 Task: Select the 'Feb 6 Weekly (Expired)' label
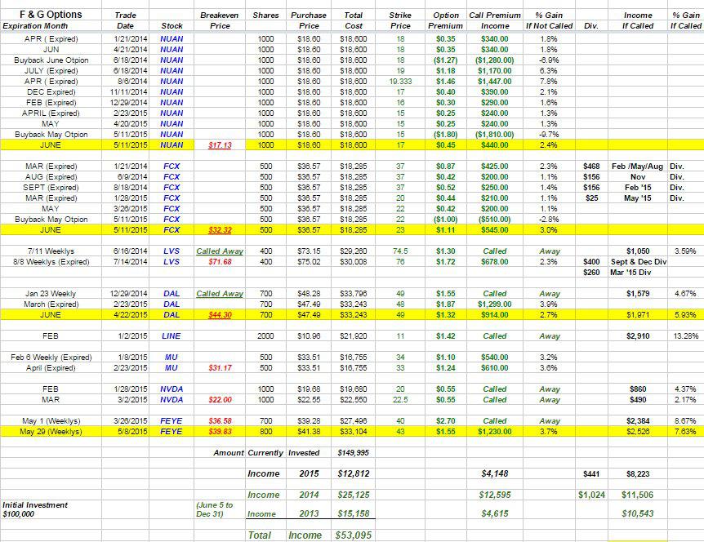[x=51, y=358]
